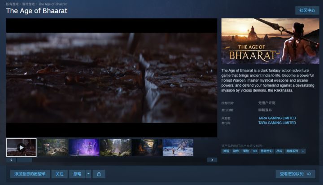Open 查看您的队列 queue button

coord(295,174)
